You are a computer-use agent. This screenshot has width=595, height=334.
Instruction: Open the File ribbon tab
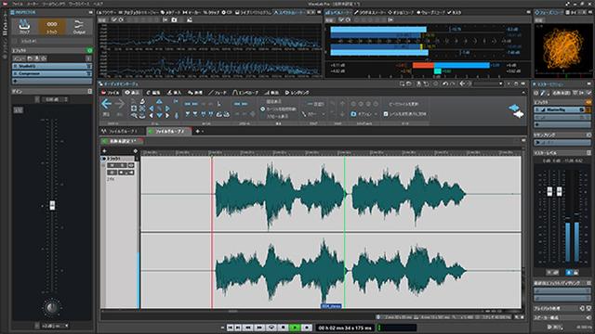point(111,93)
